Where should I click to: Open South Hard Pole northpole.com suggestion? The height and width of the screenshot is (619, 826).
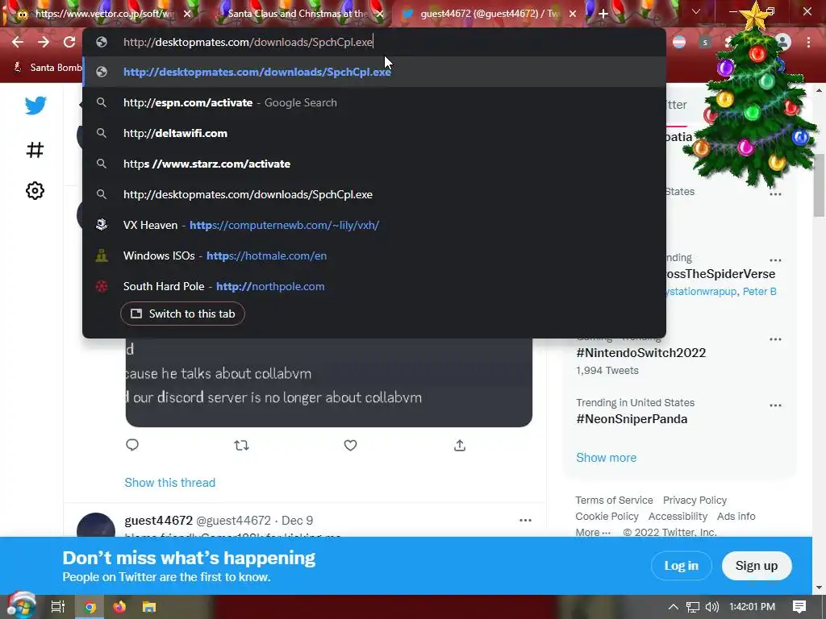(x=374, y=286)
